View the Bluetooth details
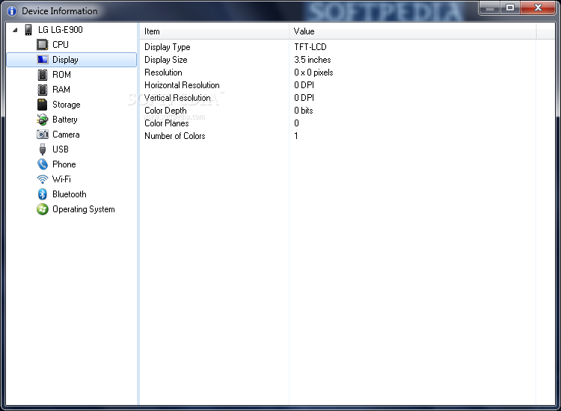This screenshot has height=411, width=561. pyautogui.click(x=70, y=194)
